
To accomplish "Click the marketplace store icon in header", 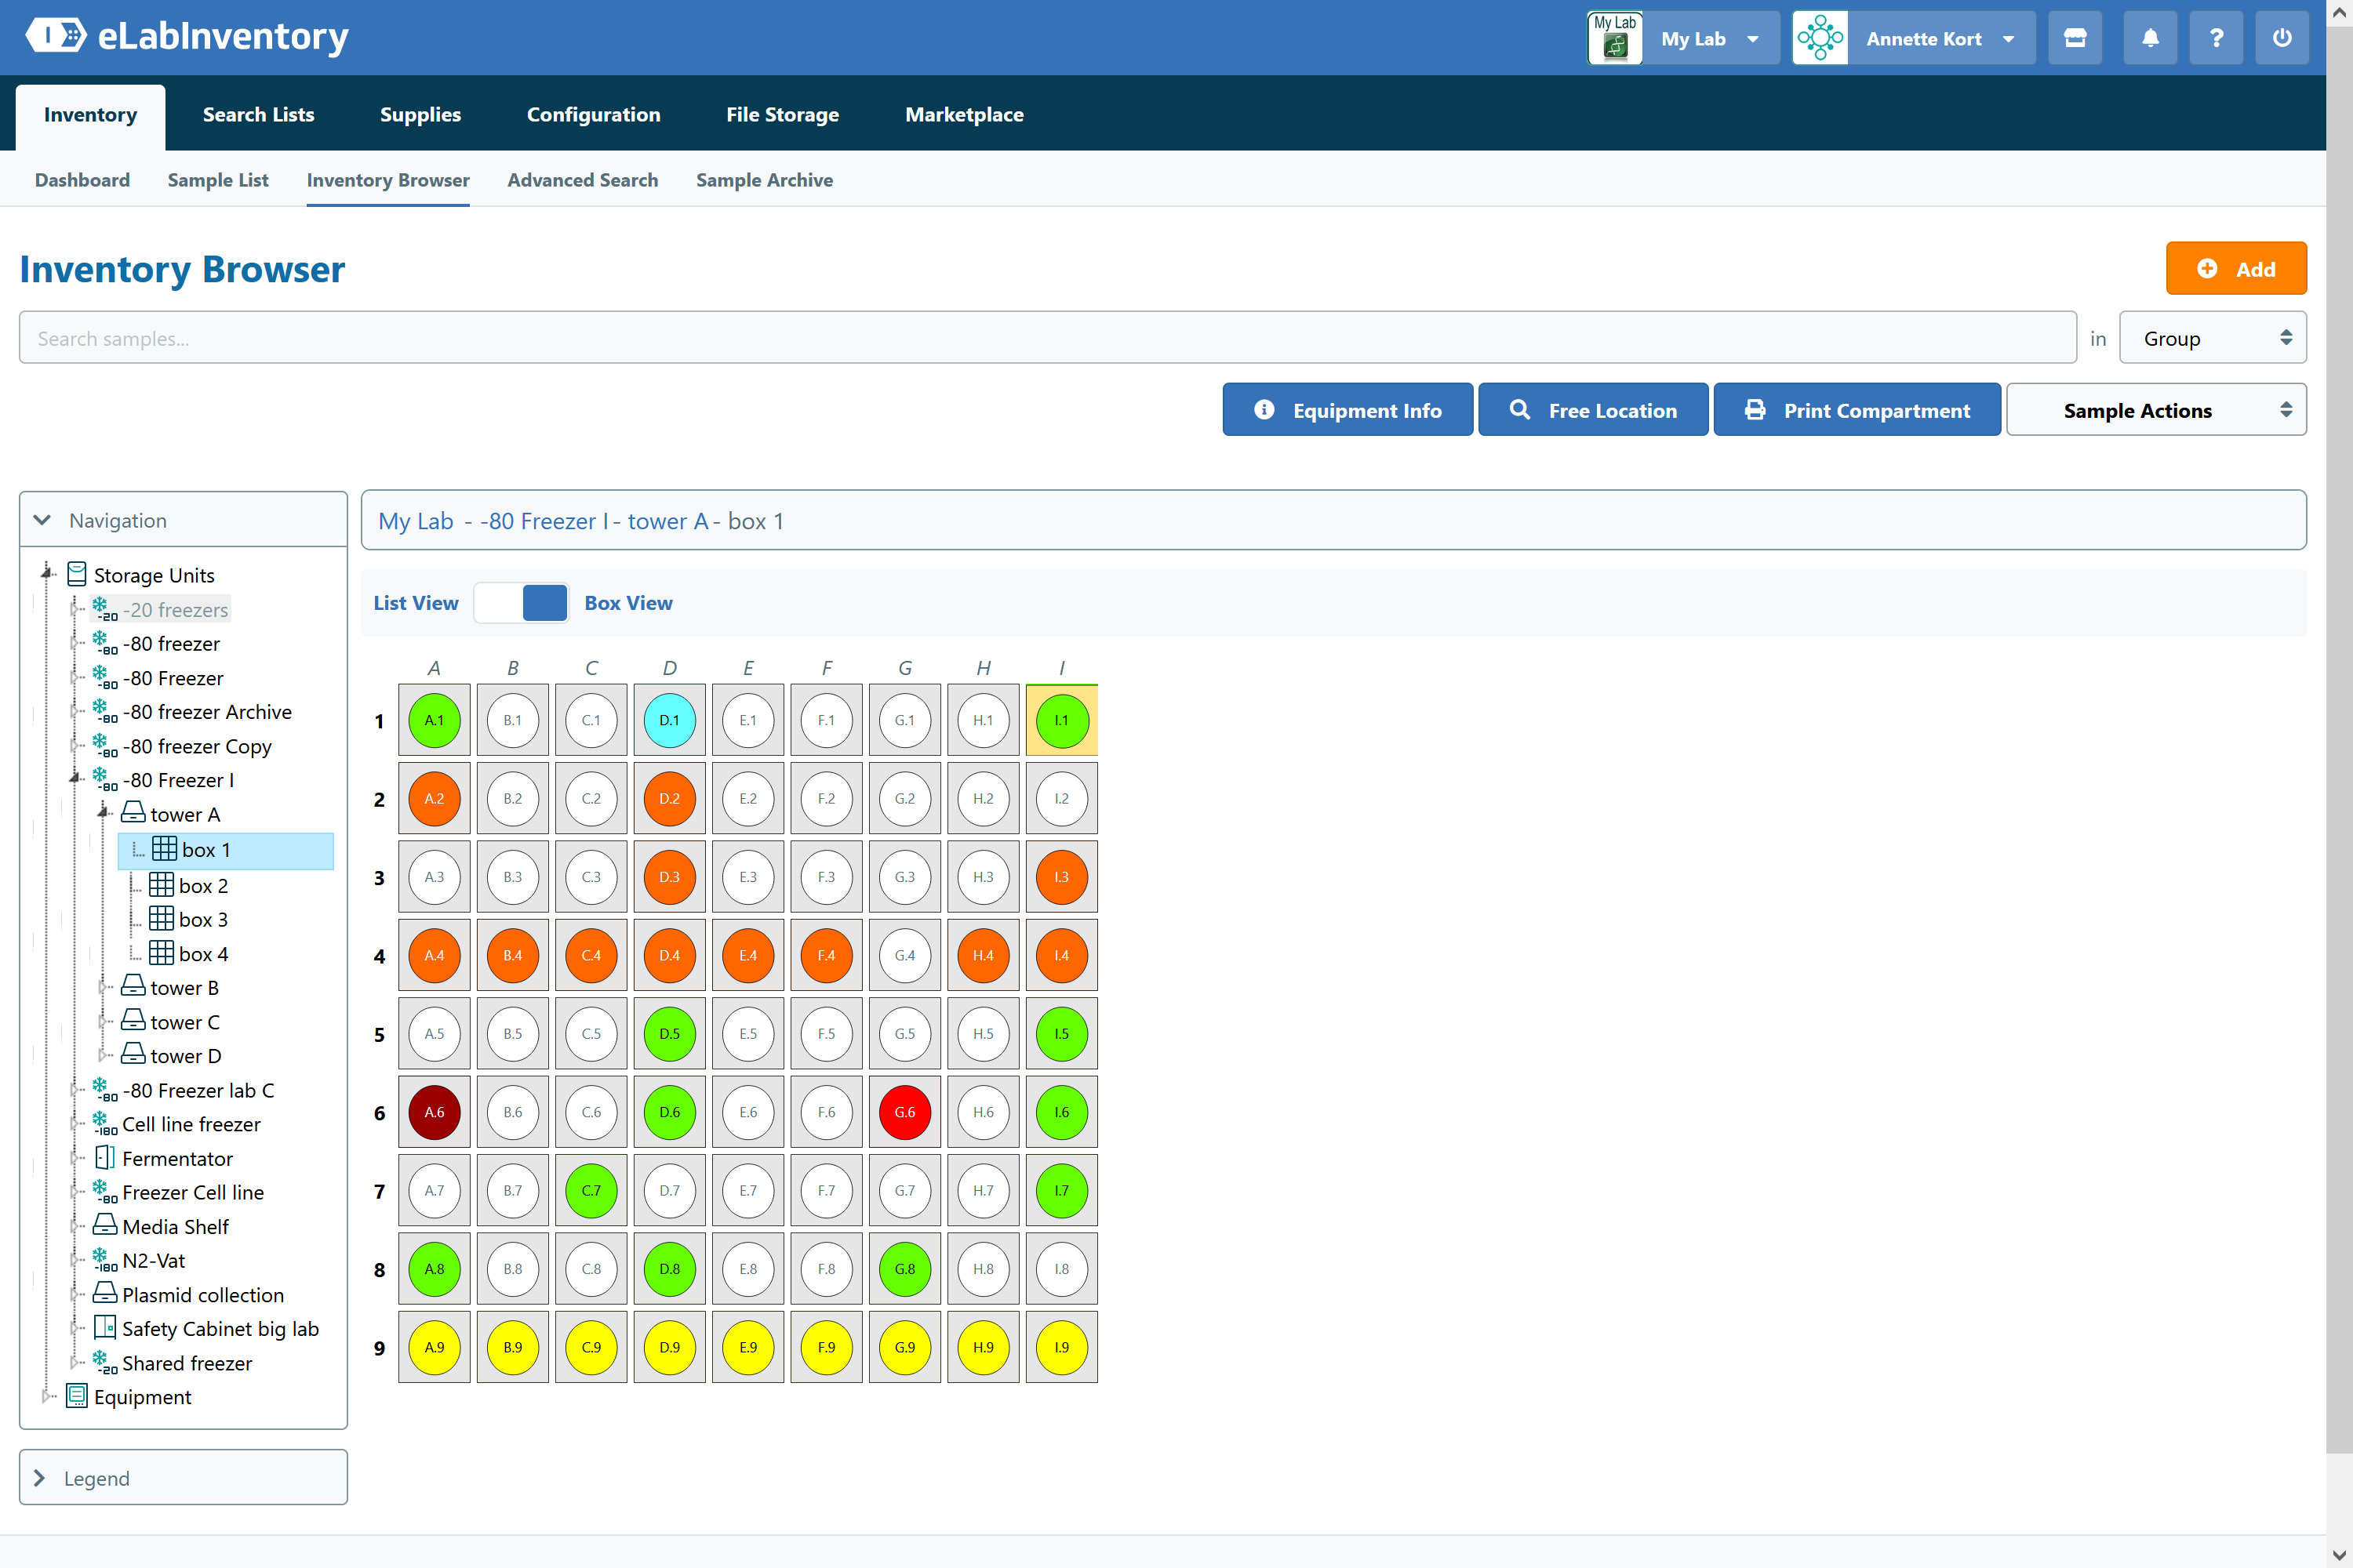I will [x=2074, y=38].
